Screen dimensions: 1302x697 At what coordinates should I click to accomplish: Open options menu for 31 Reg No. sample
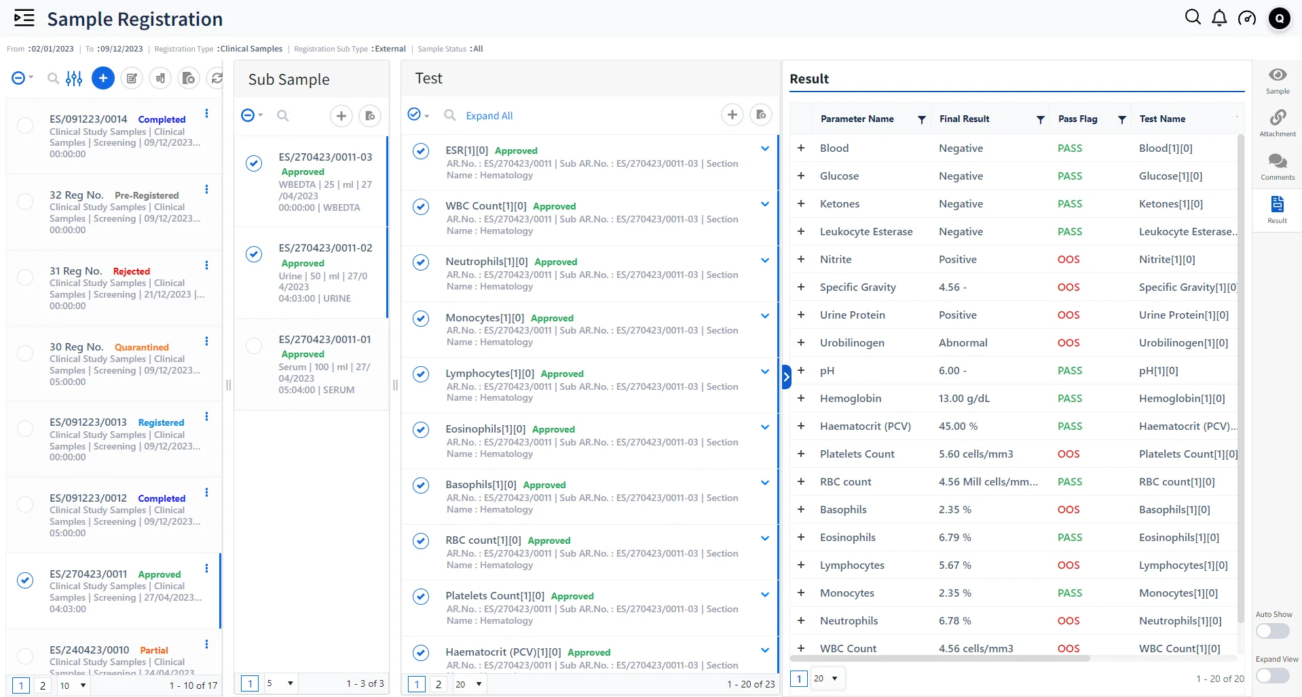pos(207,265)
